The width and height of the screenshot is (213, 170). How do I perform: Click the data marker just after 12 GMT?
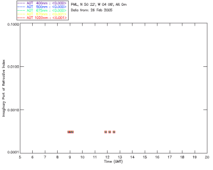pyautogui.click(x=109, y=132)
